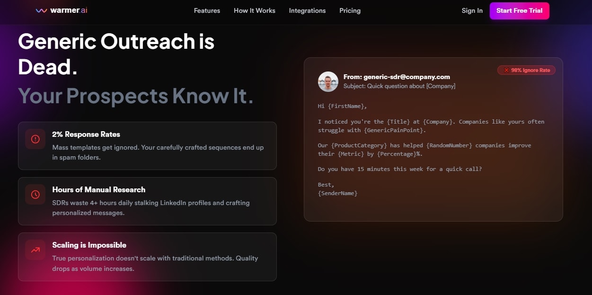592x295 pixels.
Task: Click the sender avatar photo in the email
Action: pos(328,81)
